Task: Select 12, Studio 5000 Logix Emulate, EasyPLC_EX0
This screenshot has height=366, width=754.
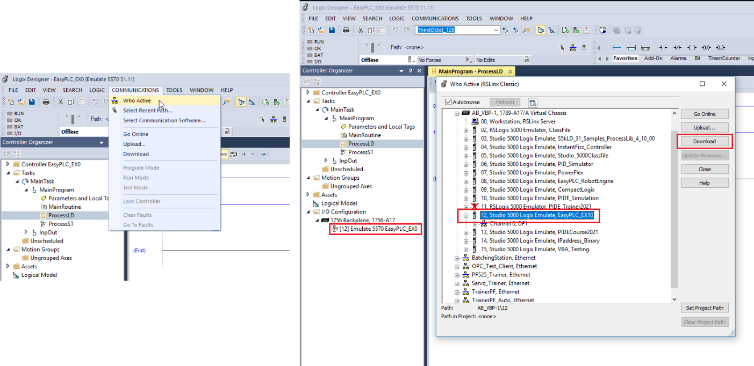Action: click(536, 215)
